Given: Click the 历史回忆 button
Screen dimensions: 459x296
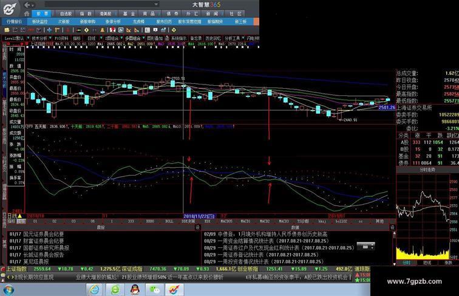Looking at the screenshot, I should (213, 38).
